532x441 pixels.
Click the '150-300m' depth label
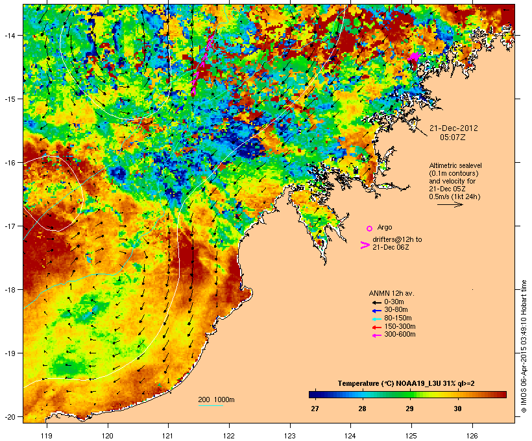[400, 326]
